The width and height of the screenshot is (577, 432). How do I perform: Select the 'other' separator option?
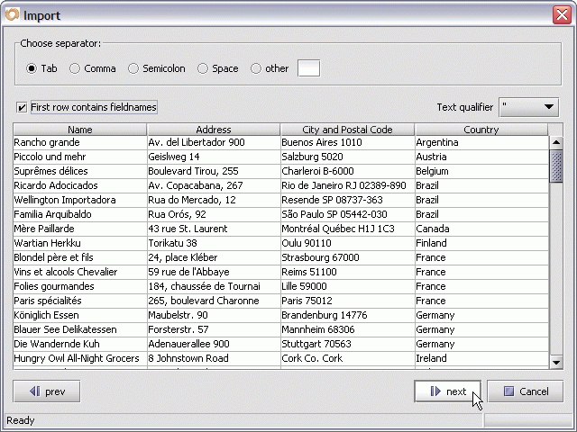pos(256,68)
